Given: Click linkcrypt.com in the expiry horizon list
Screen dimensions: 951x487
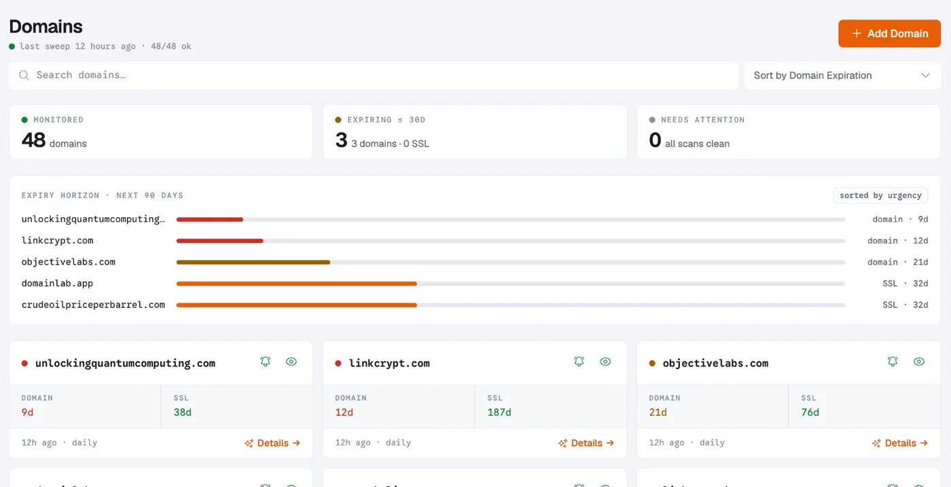Looking at the screenshot, I should (57, 241).
